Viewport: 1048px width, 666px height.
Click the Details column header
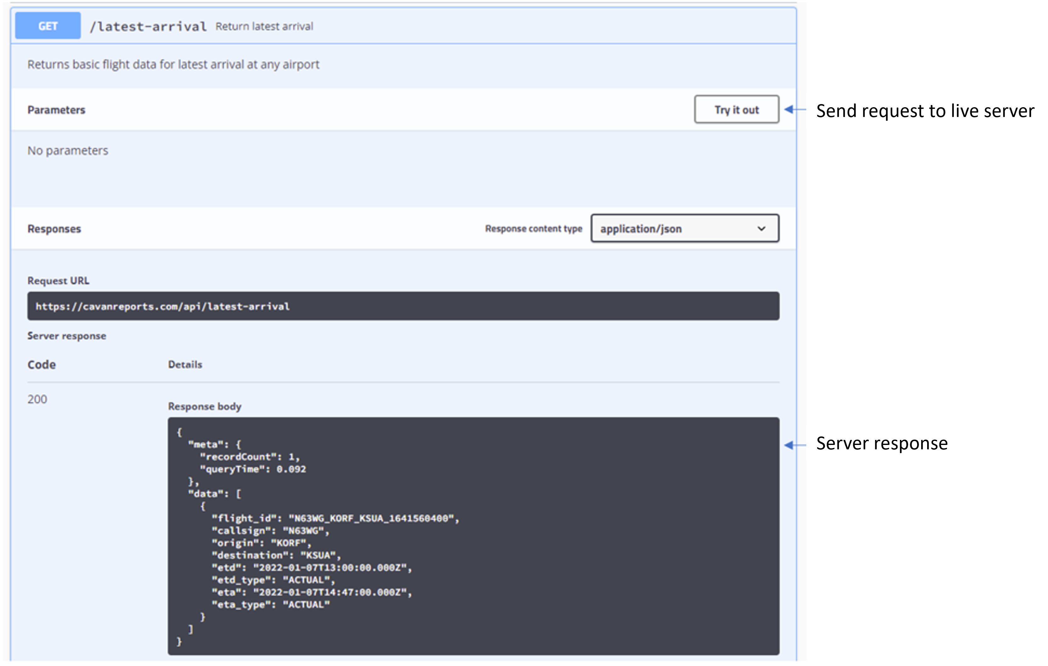pos(185,364)
